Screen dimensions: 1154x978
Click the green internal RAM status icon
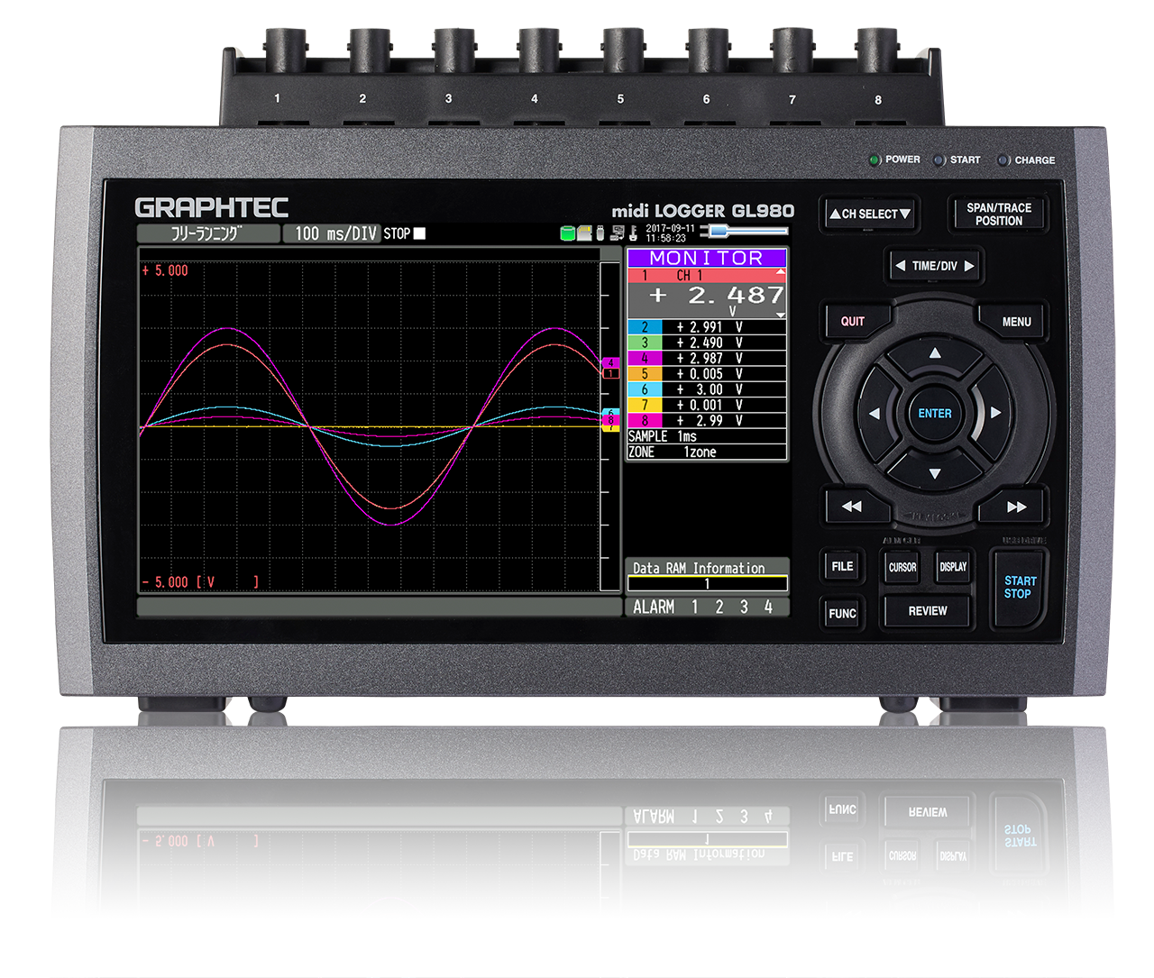tap(566, 233)
